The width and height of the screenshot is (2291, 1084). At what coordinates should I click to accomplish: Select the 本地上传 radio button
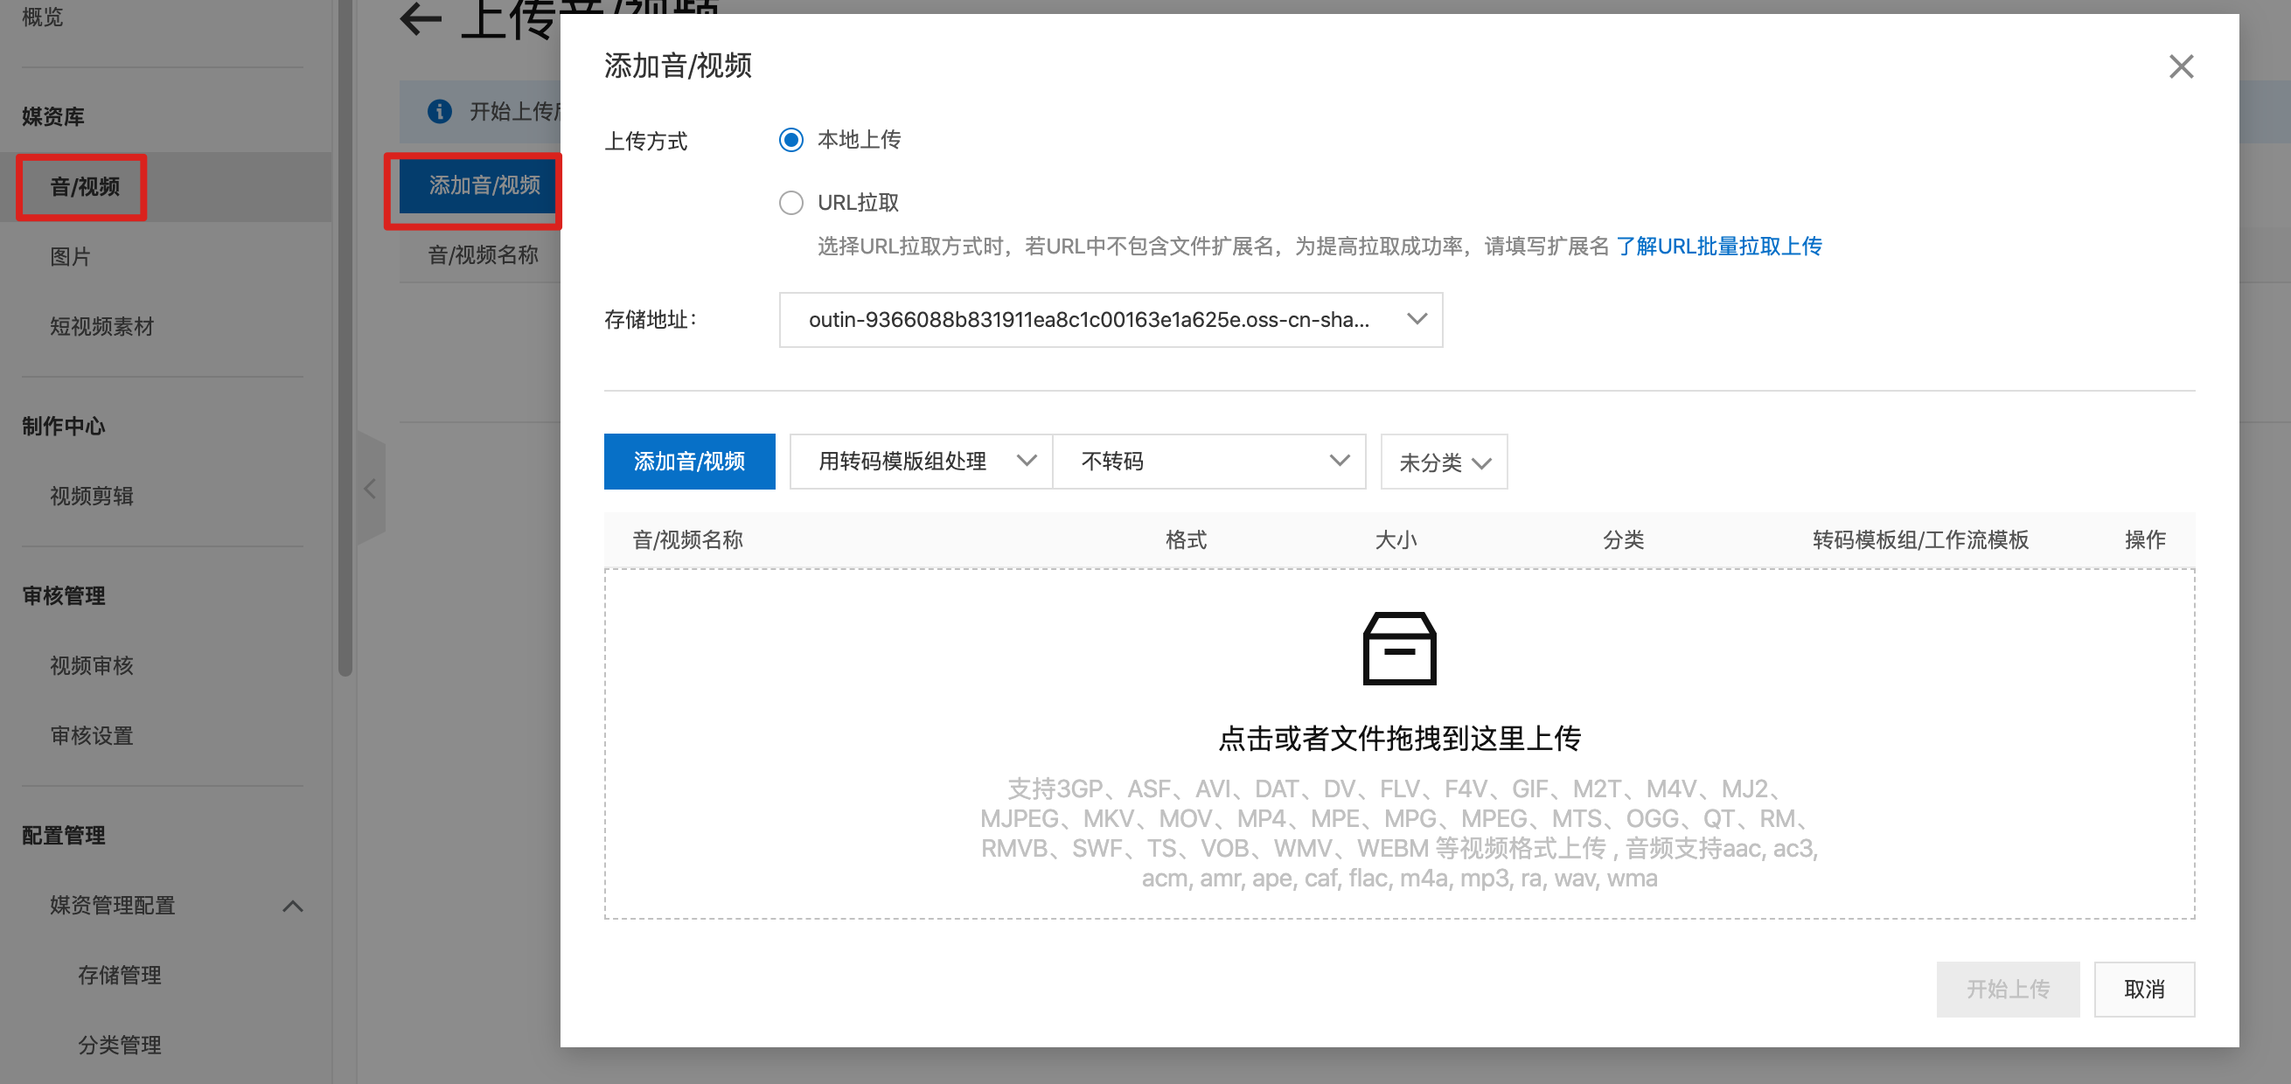coord(790,141)
